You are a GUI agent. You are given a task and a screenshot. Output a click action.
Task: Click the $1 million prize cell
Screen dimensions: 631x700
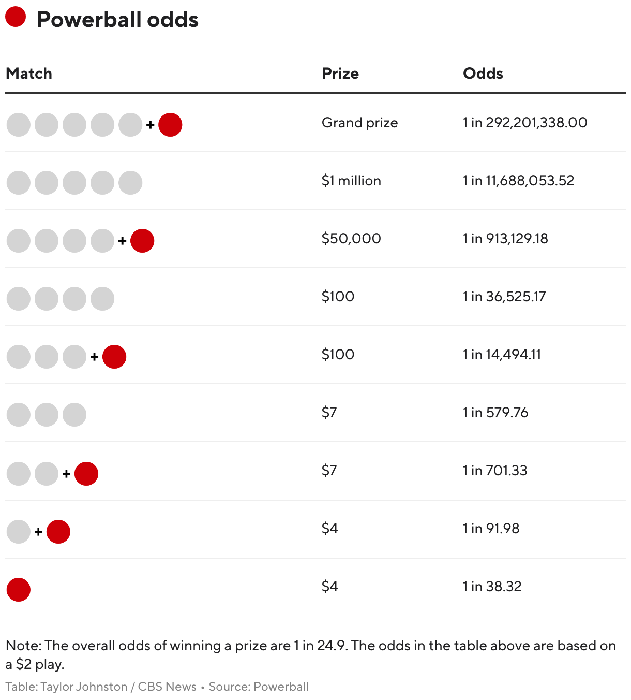point(352,181)
